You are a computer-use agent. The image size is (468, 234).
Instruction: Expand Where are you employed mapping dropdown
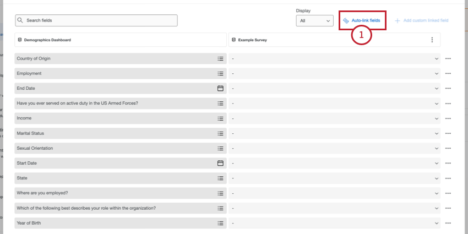click(x=437, y=193)
